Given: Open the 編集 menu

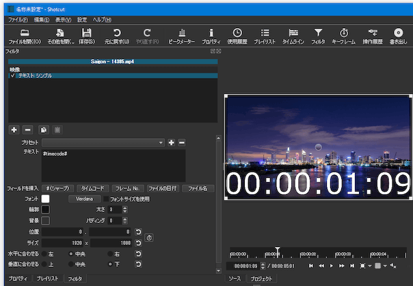Looking at the screenshot, I should (42, 20).
